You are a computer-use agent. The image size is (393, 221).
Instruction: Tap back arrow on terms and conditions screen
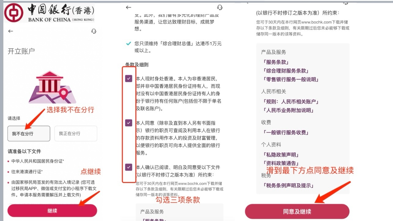(x=129, y=7)
